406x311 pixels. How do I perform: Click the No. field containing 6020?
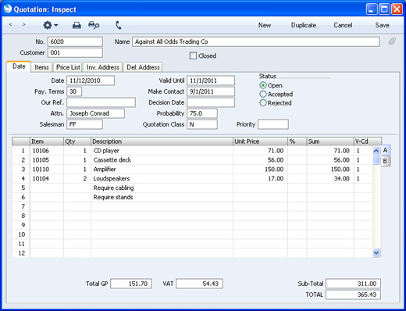(x=75, y=41)
